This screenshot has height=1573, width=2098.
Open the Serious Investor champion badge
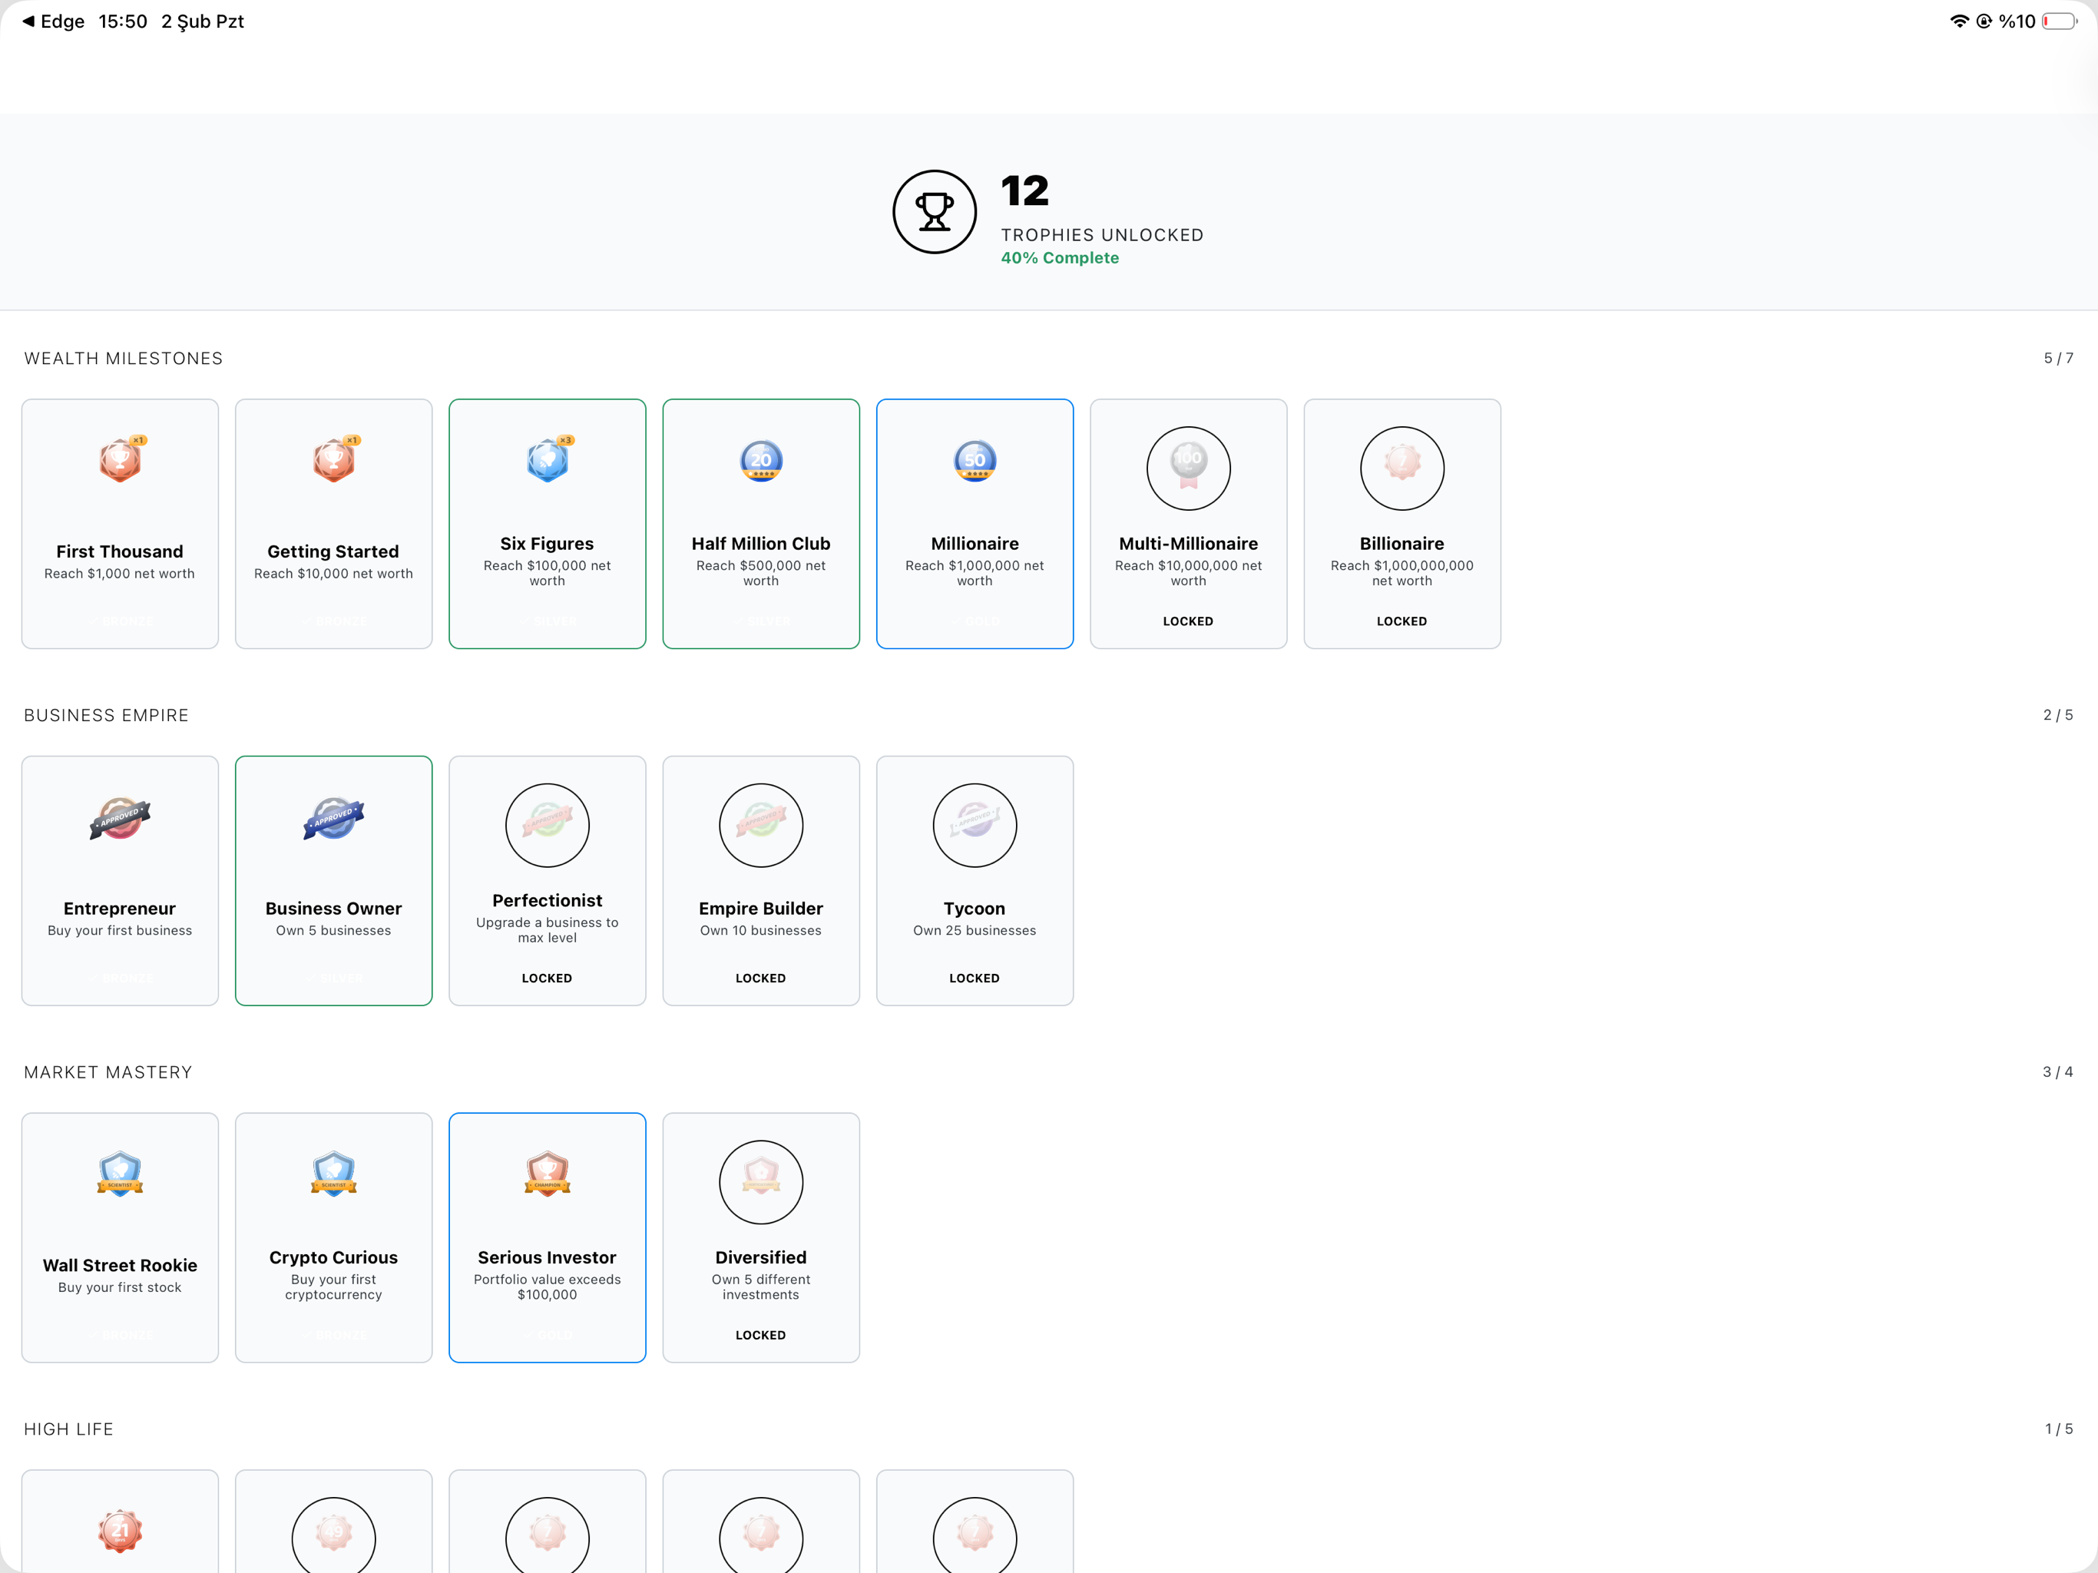click(548, 1174)
